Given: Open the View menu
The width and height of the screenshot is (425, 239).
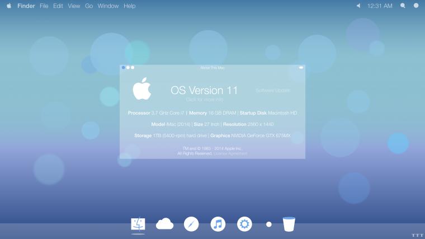Looking at the screenshot, I should coord(74,6).
